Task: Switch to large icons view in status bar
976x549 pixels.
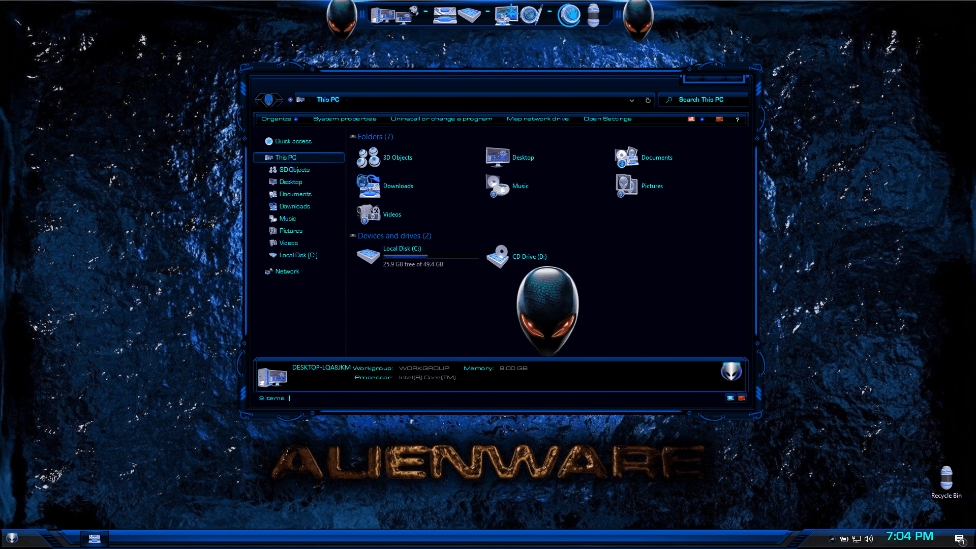Action: tap(742, 398)
